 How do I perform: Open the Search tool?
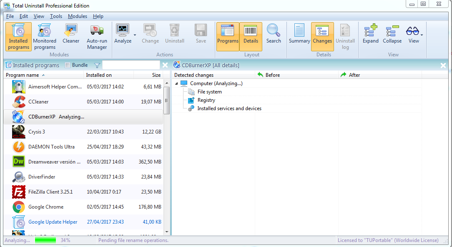pos(274,34)
